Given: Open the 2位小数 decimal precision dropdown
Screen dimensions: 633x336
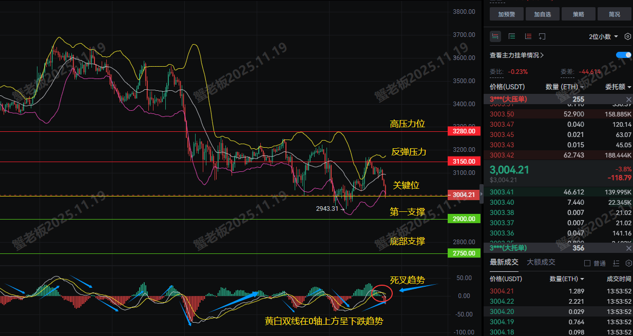Looking at the screenshot, I should coord(603,36).
